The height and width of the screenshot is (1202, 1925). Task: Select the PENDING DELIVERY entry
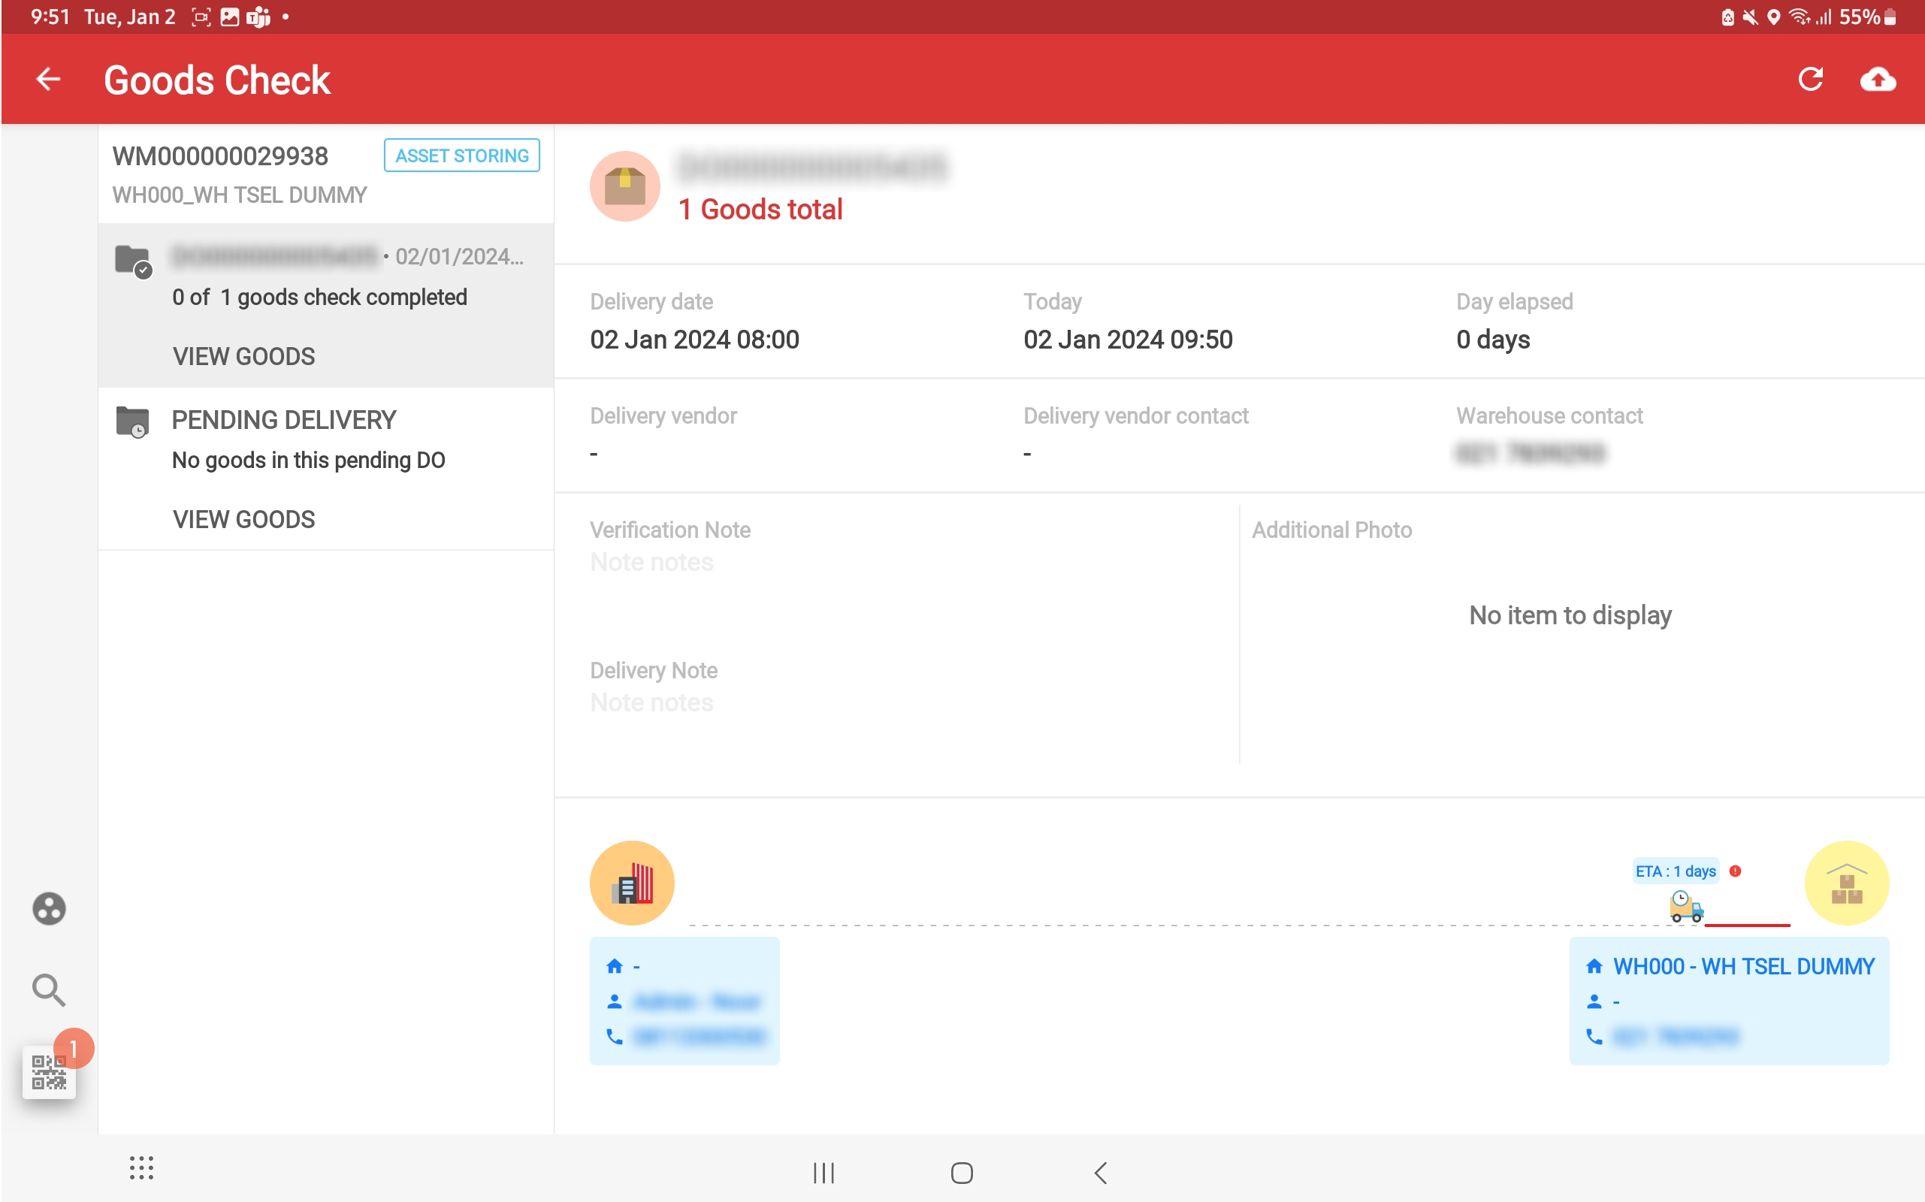pos(325,469)
